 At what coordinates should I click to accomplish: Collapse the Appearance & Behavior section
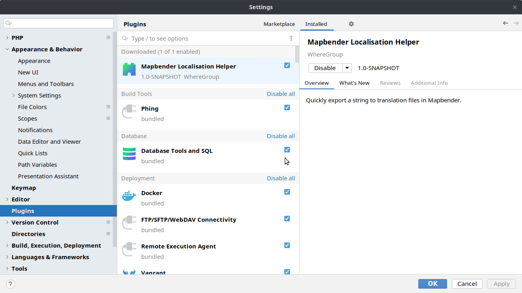pos(7,49)
